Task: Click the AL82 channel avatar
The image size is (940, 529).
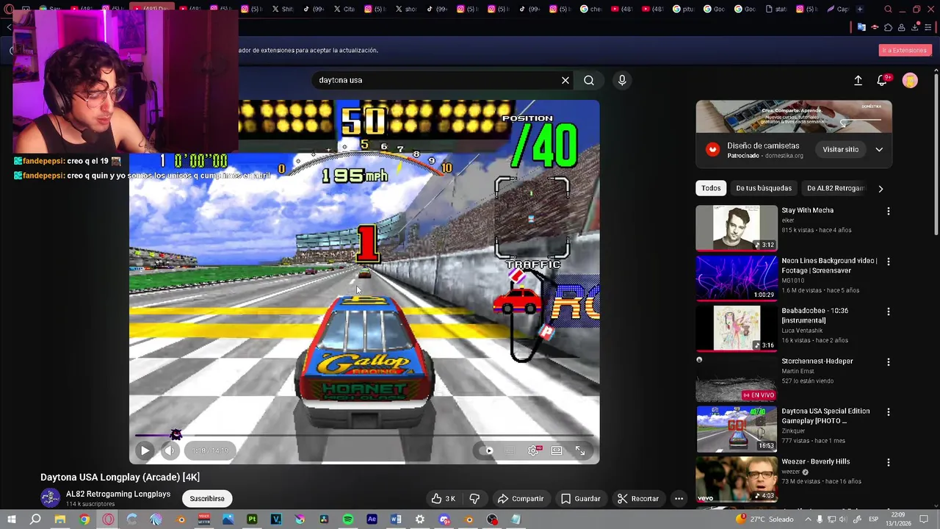Action: coord(50,498)
